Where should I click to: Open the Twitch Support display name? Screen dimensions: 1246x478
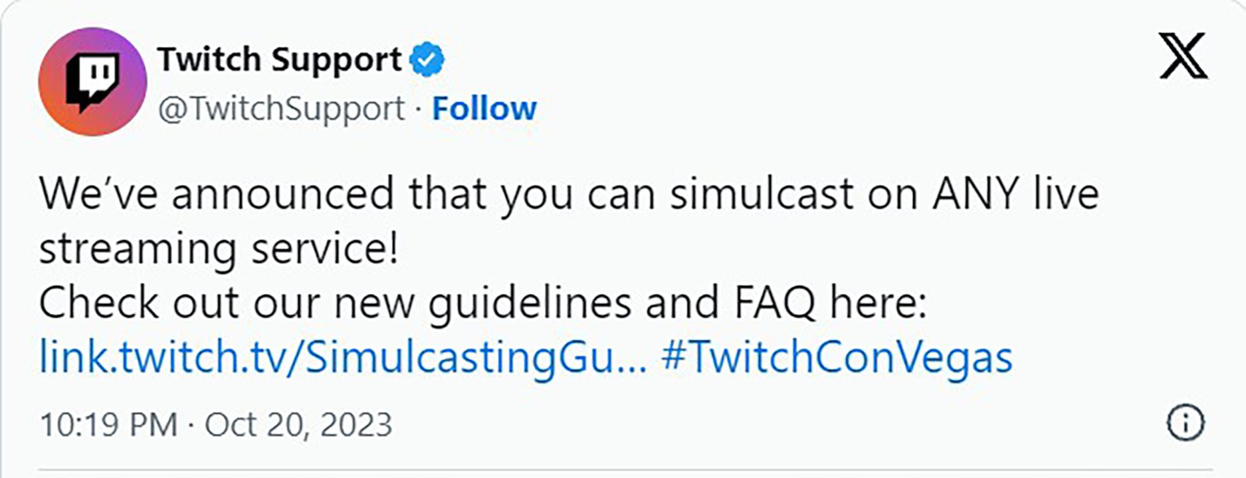(x=279, y=60)
